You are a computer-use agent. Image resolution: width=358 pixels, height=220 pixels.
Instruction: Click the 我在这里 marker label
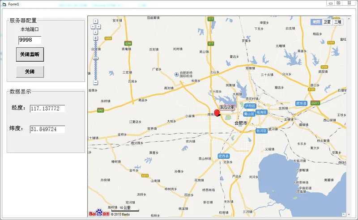point(227,107)
